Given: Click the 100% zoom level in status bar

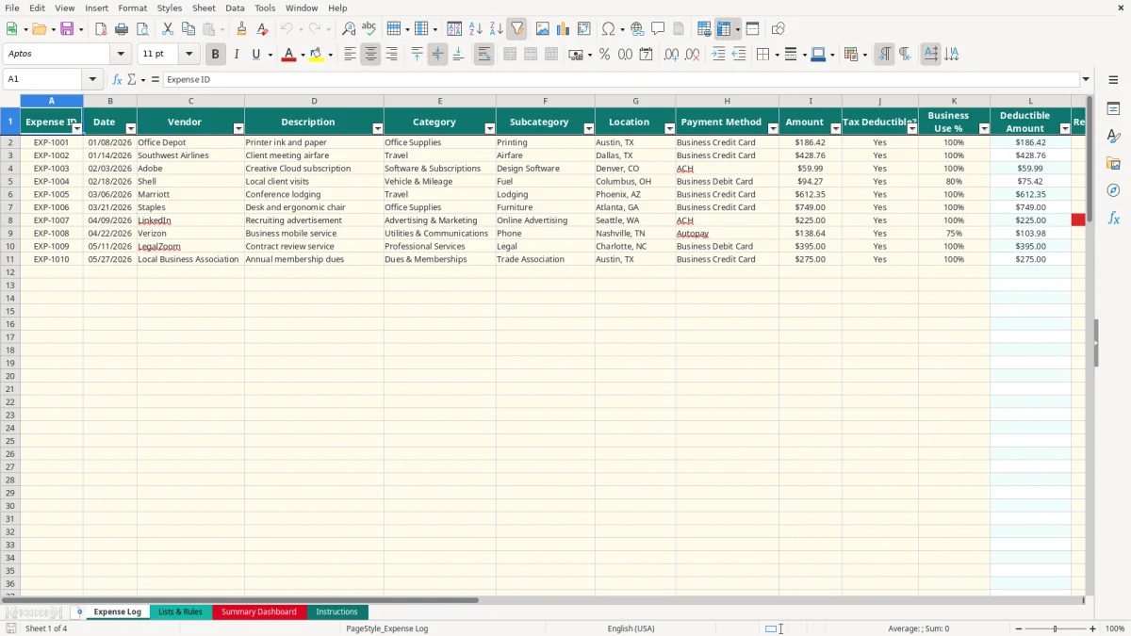Looking at the screenshot, I should (x=1115, y=628).
